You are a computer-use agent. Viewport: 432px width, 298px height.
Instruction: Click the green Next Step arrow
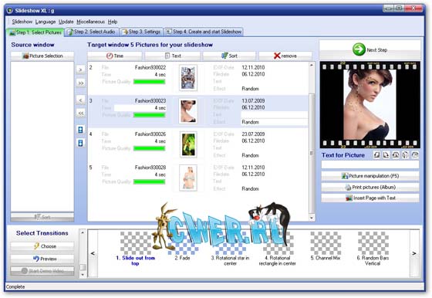[x=359, y=49]
